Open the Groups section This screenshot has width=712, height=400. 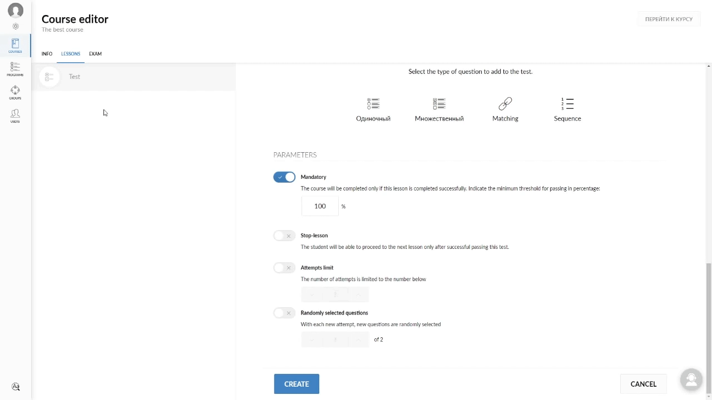click(x=15, y=92)
